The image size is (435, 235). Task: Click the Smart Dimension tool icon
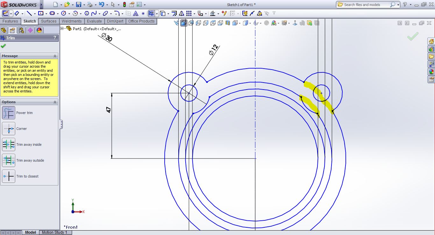(x=17, y=13)
